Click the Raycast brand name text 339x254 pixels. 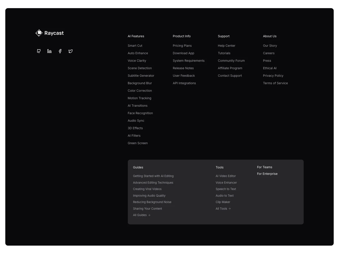[x=54, y=33]
